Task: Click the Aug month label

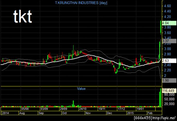Action: 22,113
